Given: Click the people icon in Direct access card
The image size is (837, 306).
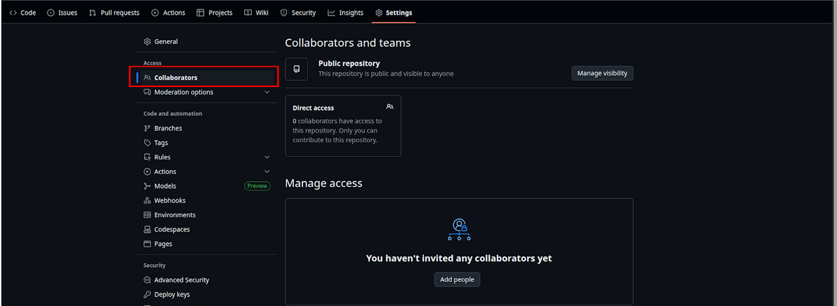Looking at the screenshot, I should [x=390, y=106].
